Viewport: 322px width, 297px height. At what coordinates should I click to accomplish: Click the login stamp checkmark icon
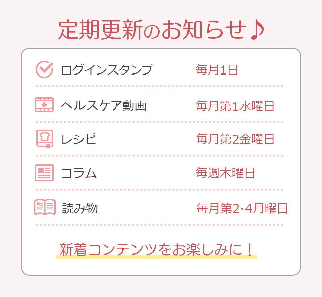click(44, 69)
